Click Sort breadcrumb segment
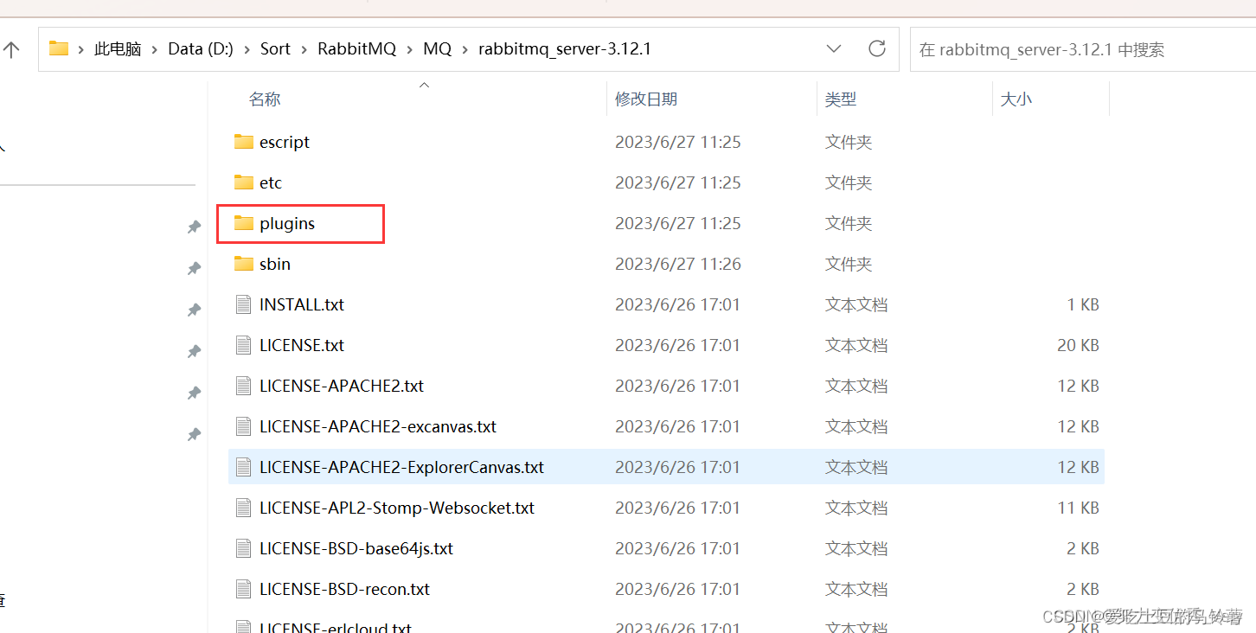The image size is (1256, 633). click(275, 49)
